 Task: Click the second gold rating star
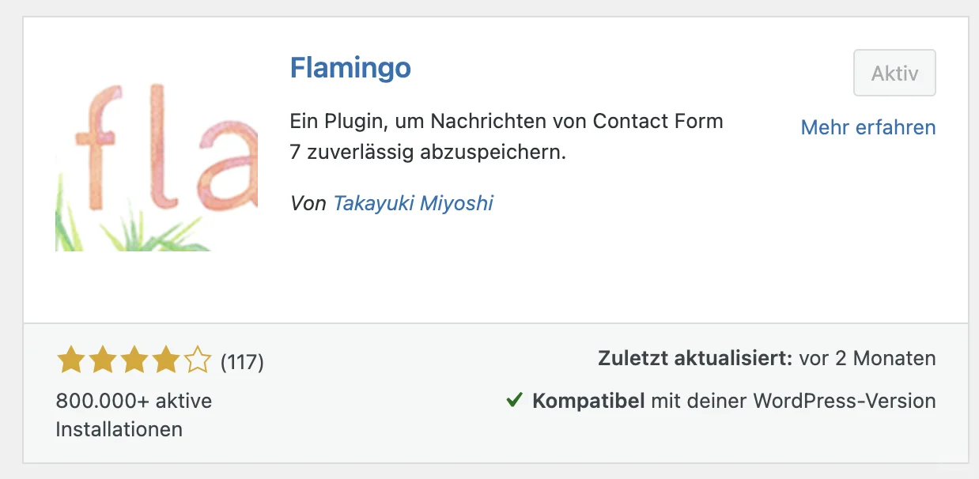pyautogui.click(x=102, y=361)
